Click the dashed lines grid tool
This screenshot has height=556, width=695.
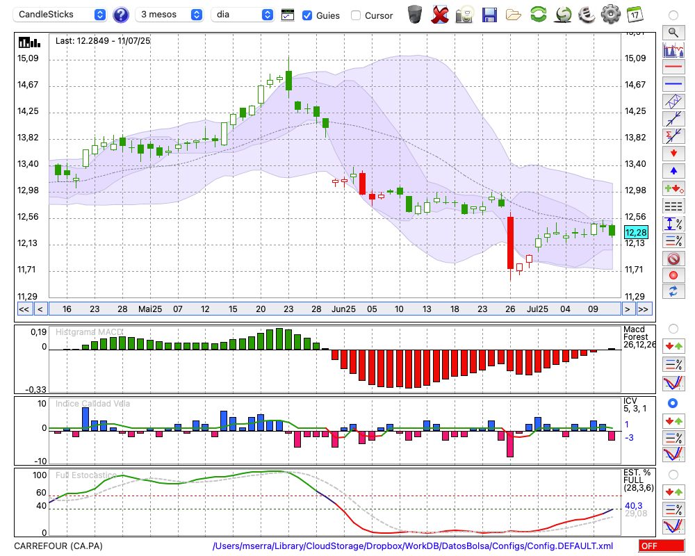(x=673, y=206)
